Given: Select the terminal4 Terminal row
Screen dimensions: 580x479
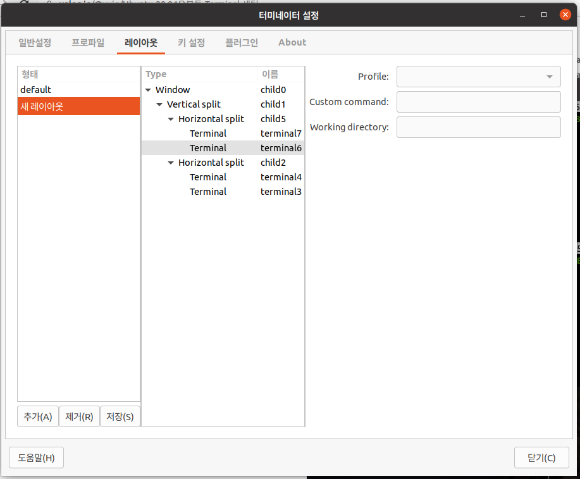Looking at the screenshot, I should tap(223, 177).
